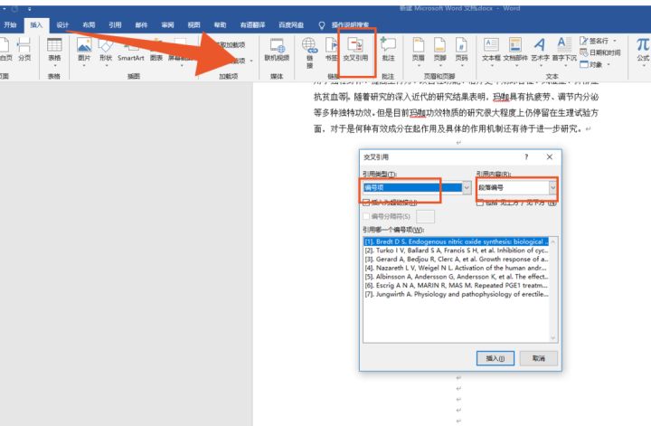Select reference [5] Albinsson A

[457, 277]
